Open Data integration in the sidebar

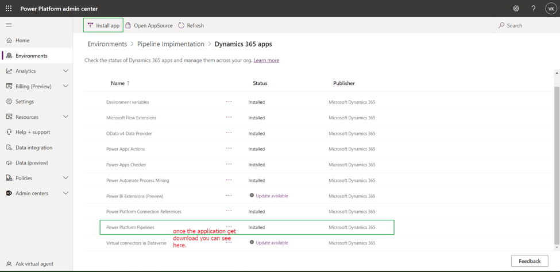tap(33, 147)
